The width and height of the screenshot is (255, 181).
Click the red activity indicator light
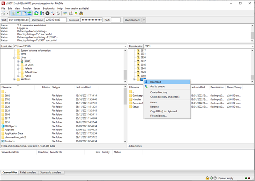point(249,178)
